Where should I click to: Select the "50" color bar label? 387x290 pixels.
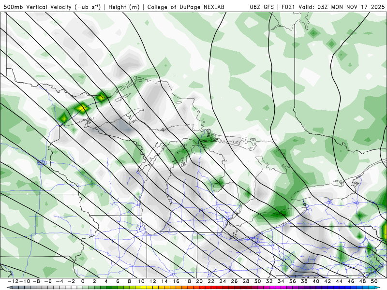[374, 281]
